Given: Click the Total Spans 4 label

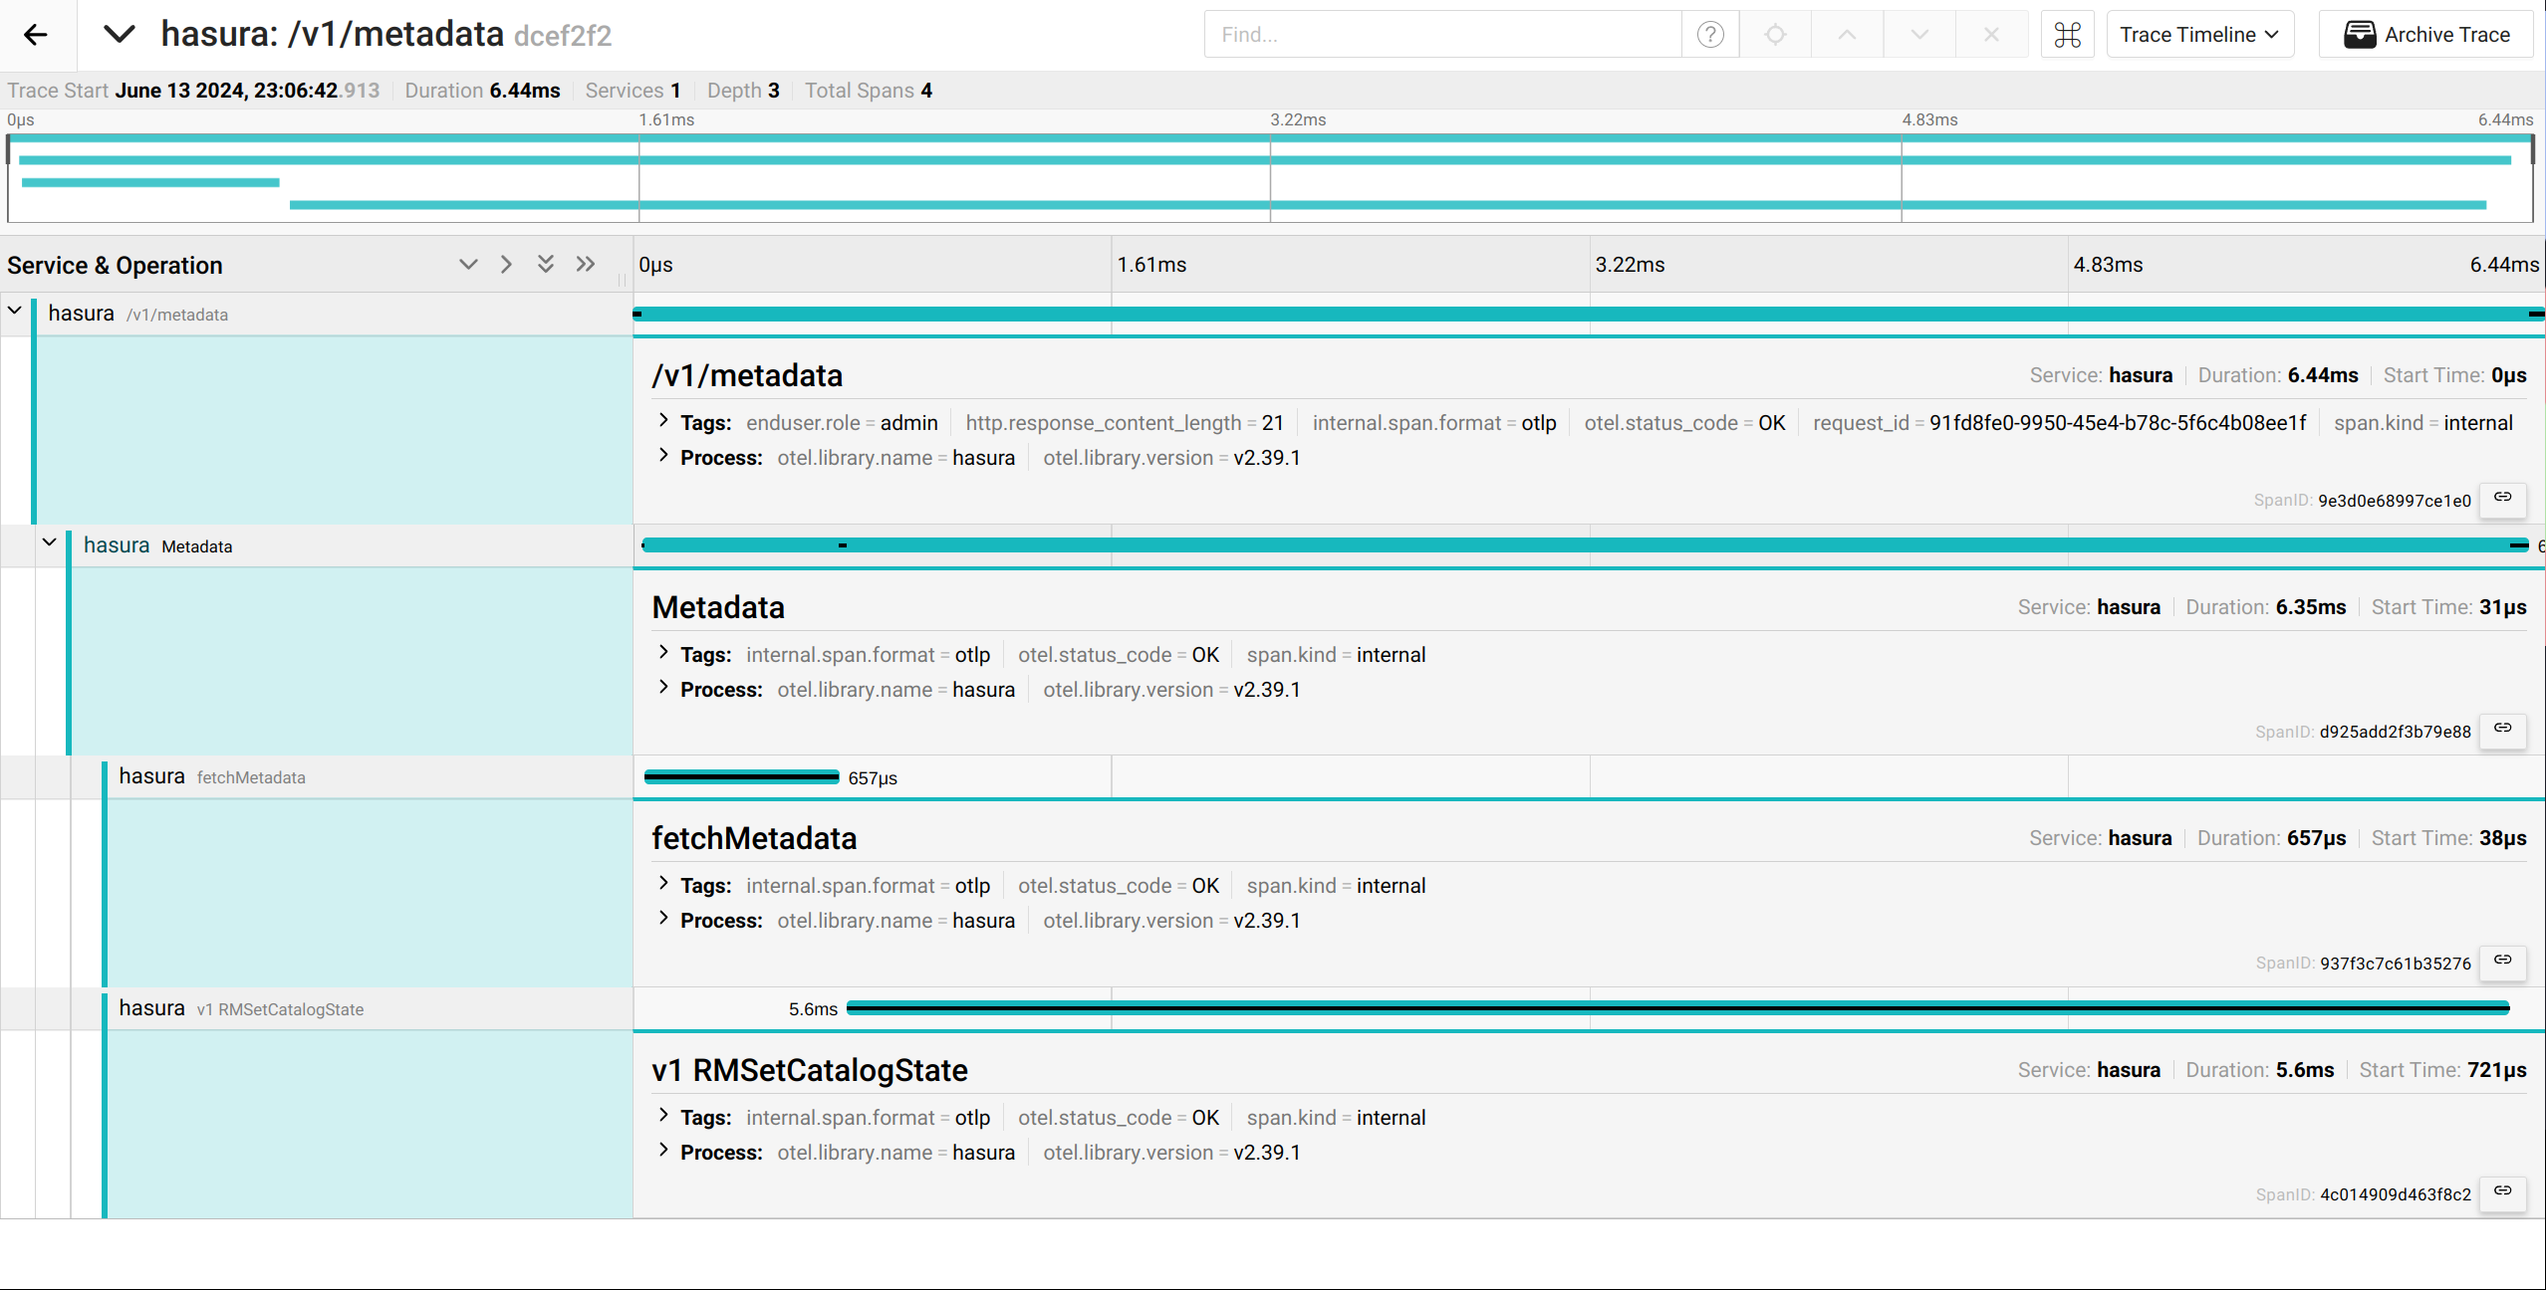Looking at the screenshot, I should click(869, 91).
